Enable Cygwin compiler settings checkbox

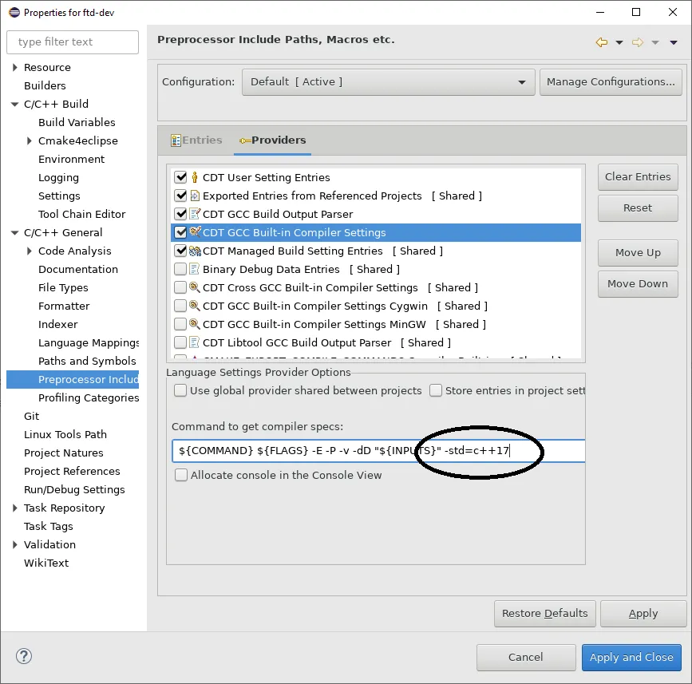pyautogui.click(x=180, y=306)
